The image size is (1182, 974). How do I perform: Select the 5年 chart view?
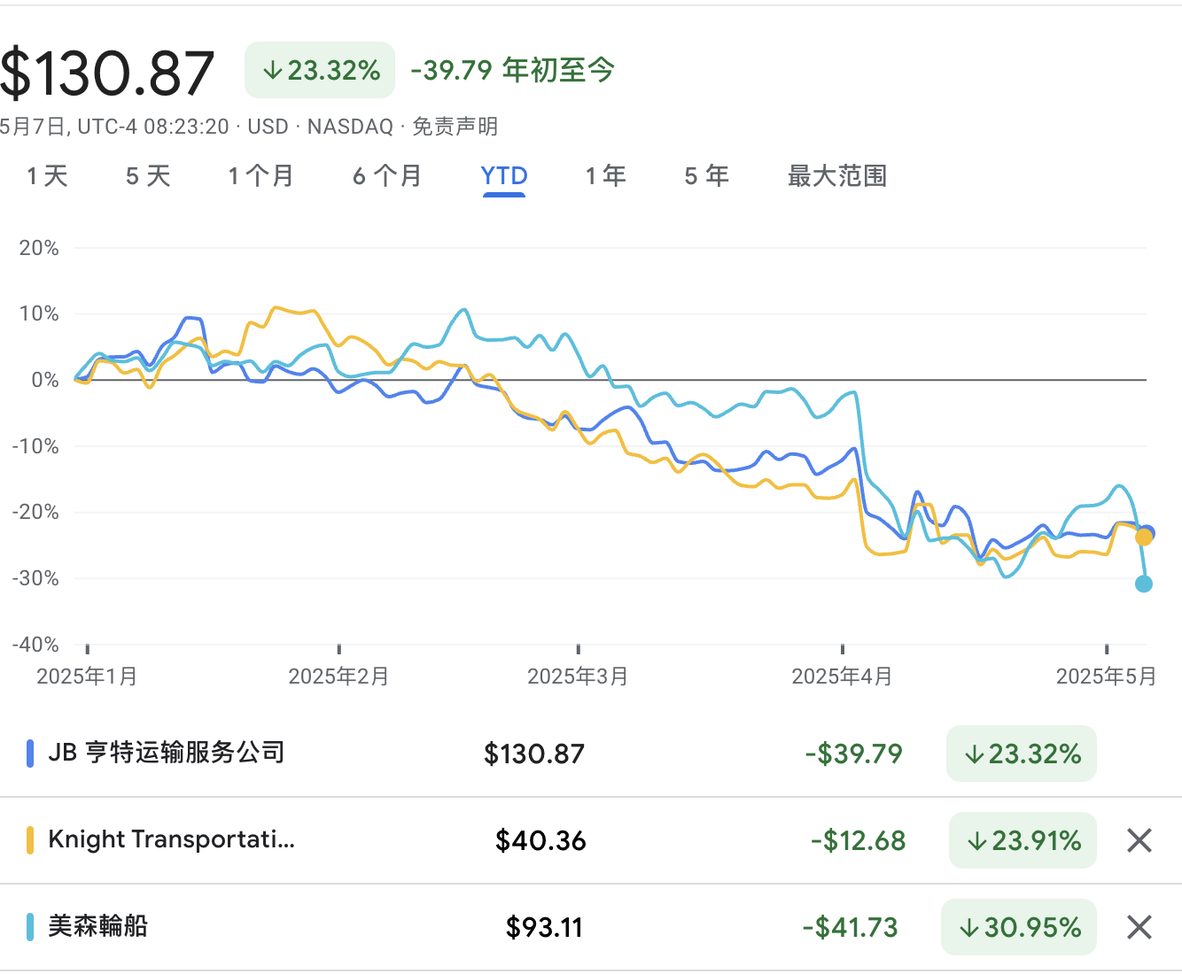click(705, 176)
